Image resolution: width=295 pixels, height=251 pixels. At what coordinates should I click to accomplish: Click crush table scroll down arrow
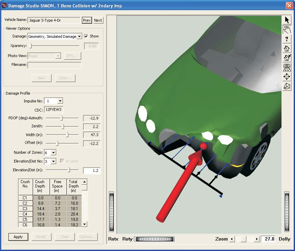[x=85, y=224]
